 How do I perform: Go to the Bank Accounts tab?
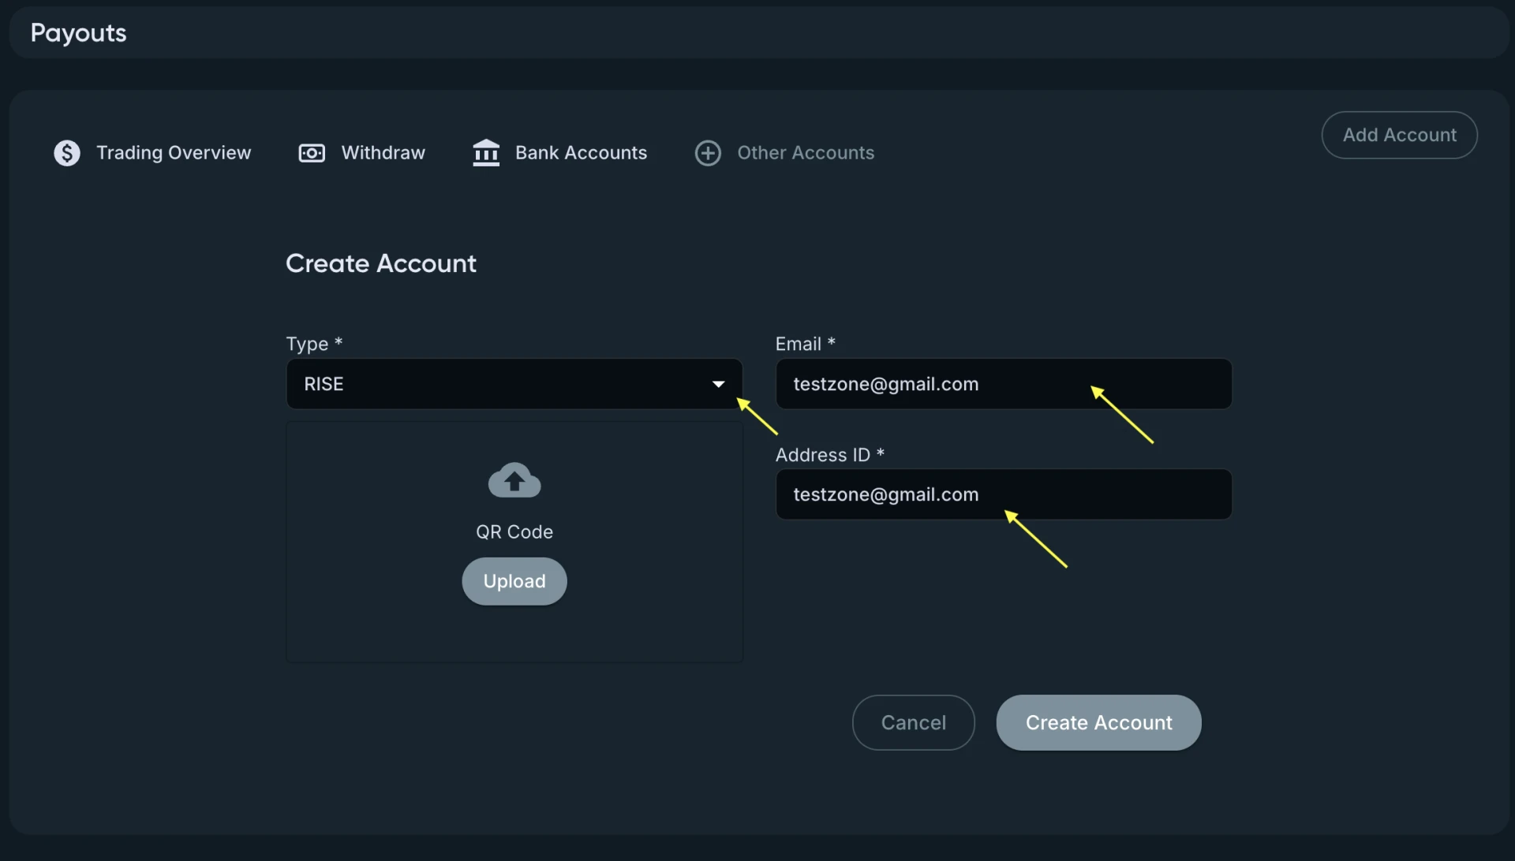tap(581, 153)
